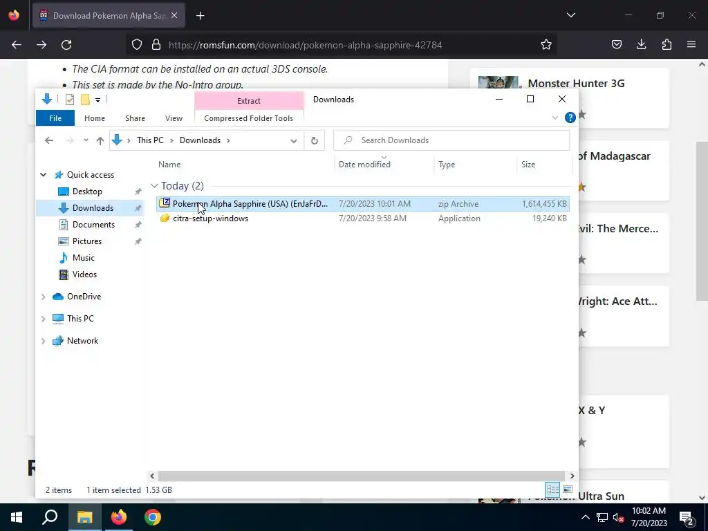This screenshot has width=708, height=531.
Task: Open Desktop in Quick access
Action: pos(87,192)
